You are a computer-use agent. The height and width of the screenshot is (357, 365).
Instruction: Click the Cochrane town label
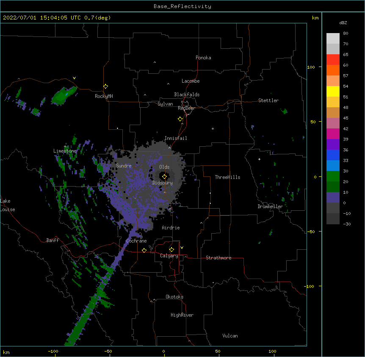(x=136, y=241)
